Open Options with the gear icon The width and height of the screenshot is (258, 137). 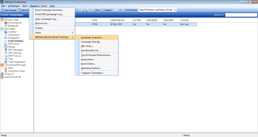pos(106,10)
